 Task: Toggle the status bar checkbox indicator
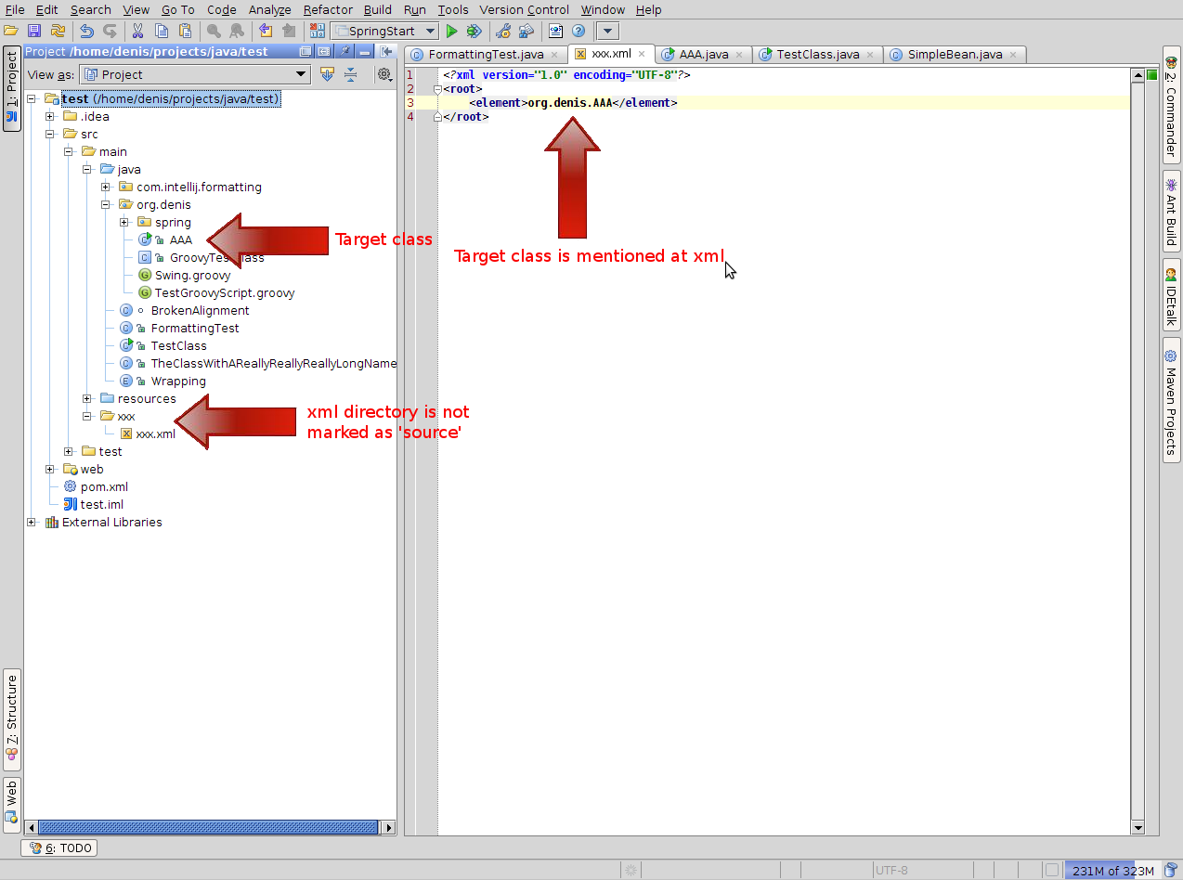tap(1051, 870)
